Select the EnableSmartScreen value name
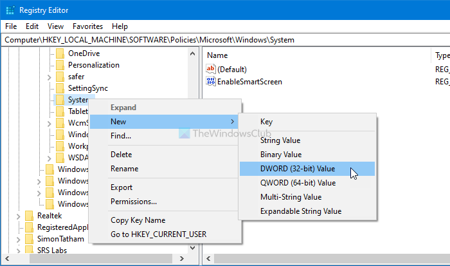The width and height of the screenshot is (450, 266). [249, 82]
